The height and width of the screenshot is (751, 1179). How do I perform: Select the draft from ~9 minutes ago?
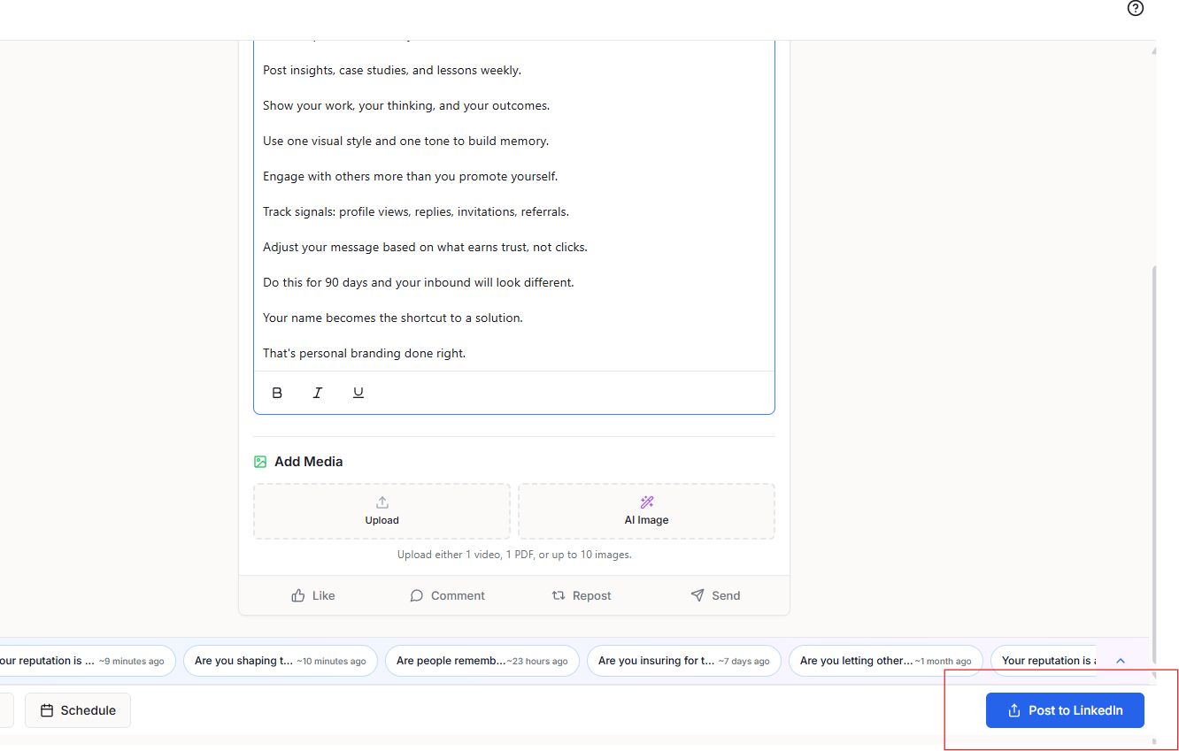pyautogui.click(x=87, y=661)
